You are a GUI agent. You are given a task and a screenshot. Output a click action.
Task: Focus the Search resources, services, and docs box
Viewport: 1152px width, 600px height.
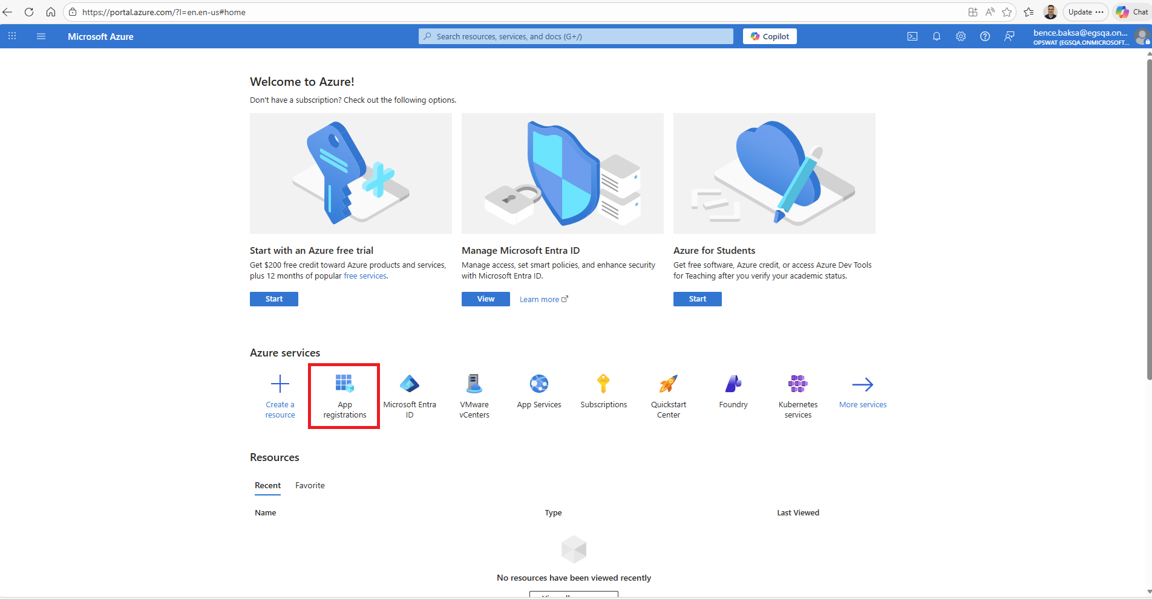click(x=576, y=36)
